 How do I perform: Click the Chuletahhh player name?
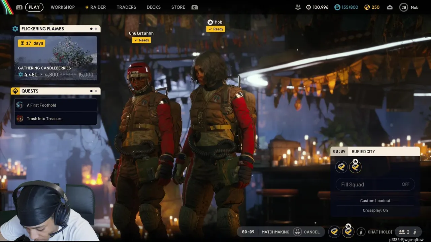coord(141,33)
